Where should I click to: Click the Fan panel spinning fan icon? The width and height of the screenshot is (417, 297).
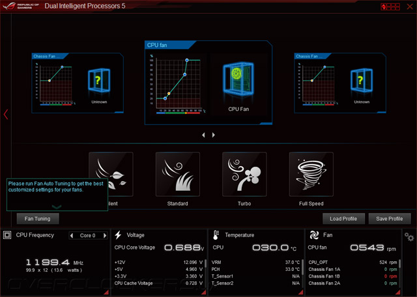pyautogui.click(x=314, y=235)
